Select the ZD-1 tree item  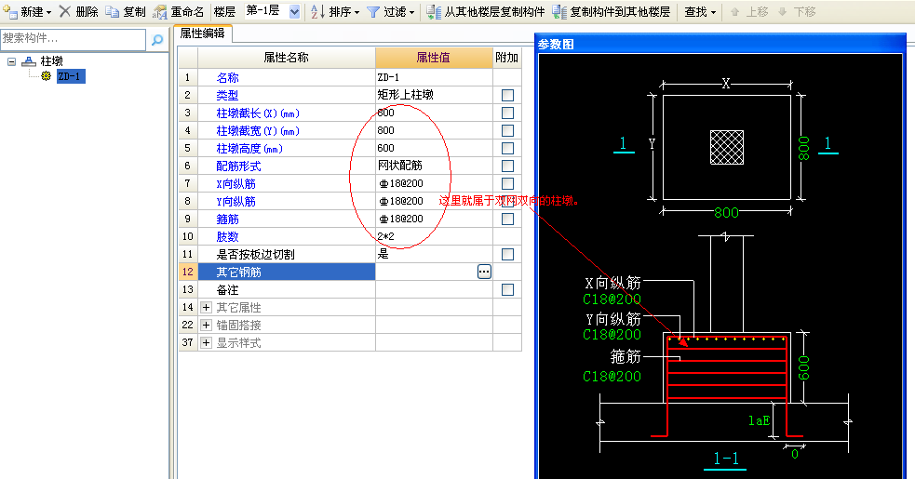click(71, 76)
